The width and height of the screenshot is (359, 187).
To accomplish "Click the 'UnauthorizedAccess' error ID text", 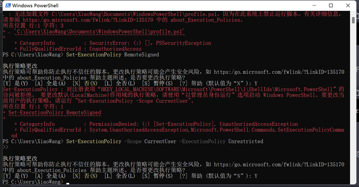I will point(115,49).
